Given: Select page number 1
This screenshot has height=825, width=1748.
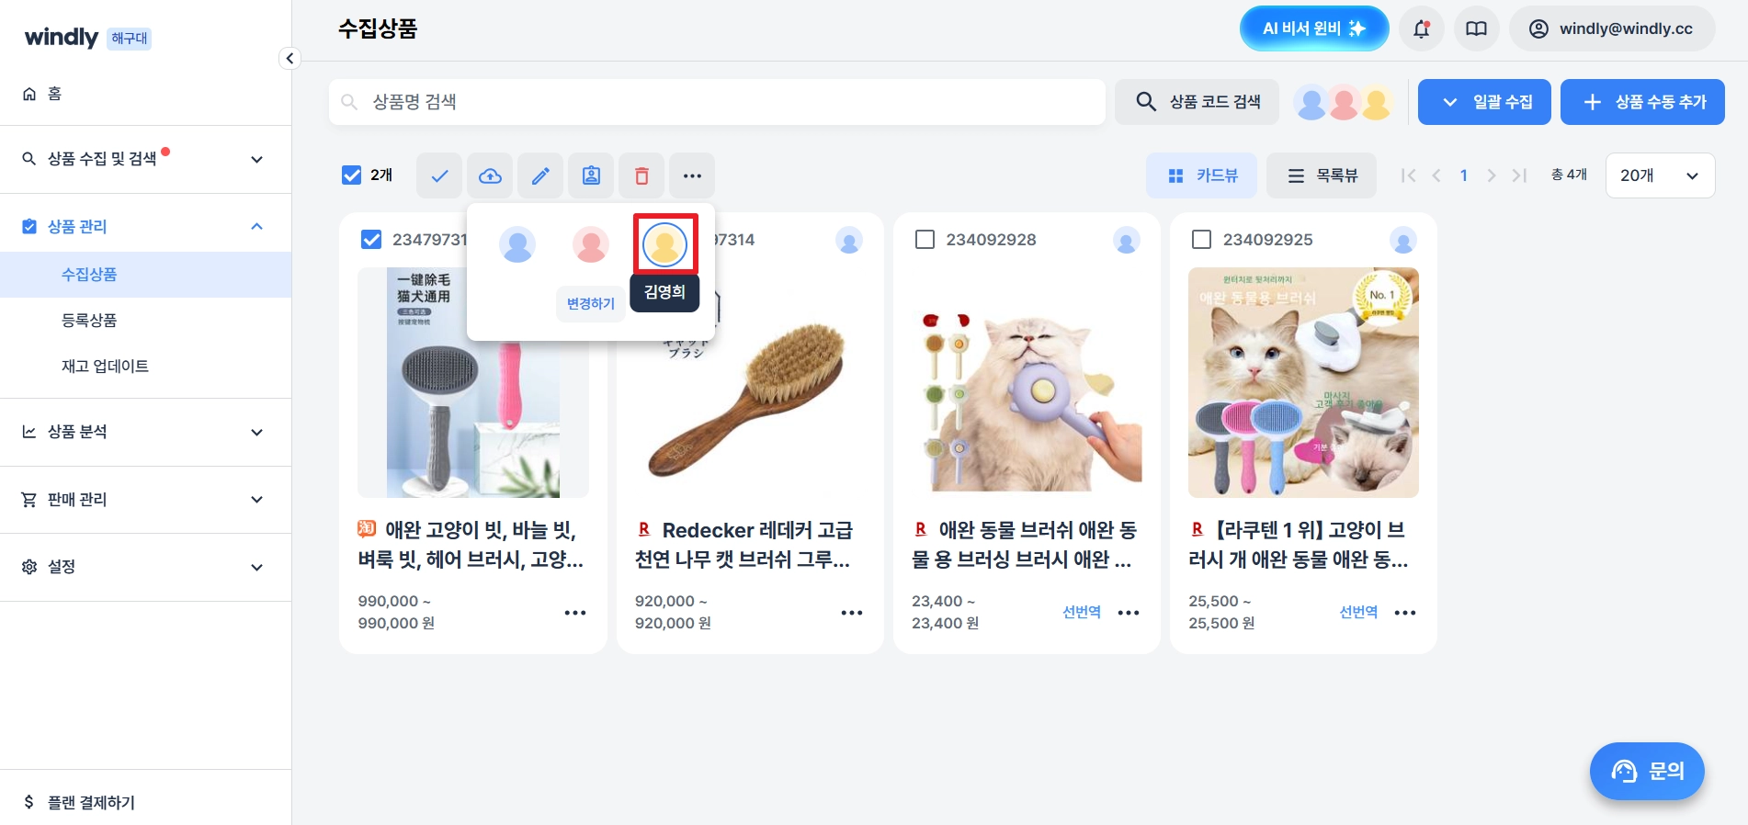Looking at the screenshot, I should 1463,175.
